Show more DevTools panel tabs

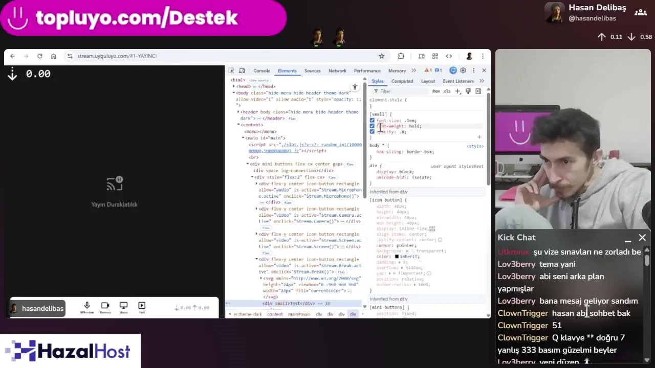413,71
